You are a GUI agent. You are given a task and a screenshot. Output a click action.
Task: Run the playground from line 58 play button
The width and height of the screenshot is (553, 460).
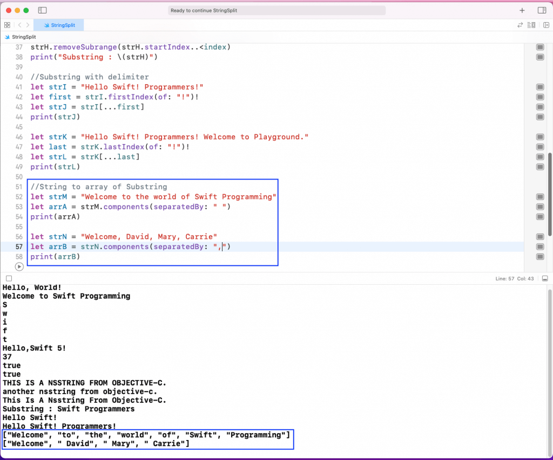click(x=19, y=266)
